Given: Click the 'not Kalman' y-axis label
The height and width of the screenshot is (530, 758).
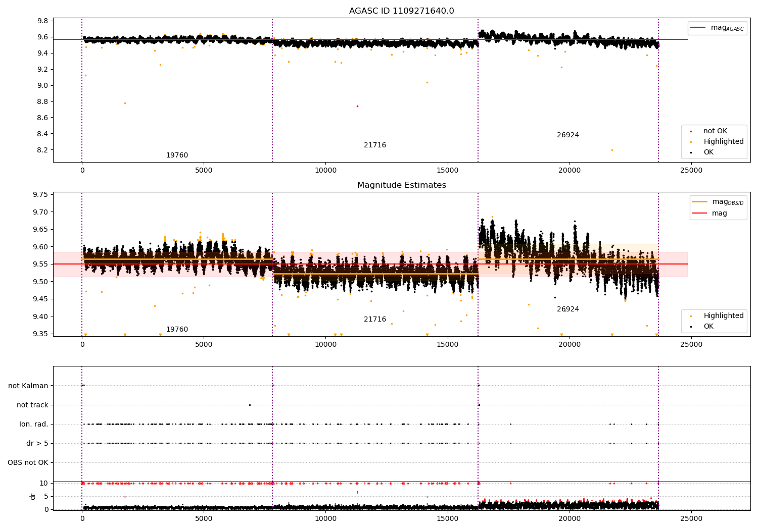Looking at the screenshot, I should 28,386.
